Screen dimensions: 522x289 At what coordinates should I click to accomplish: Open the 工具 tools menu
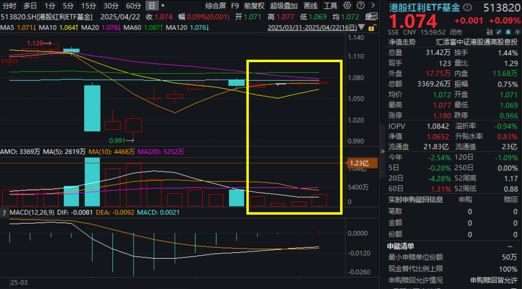pos(330,6)
